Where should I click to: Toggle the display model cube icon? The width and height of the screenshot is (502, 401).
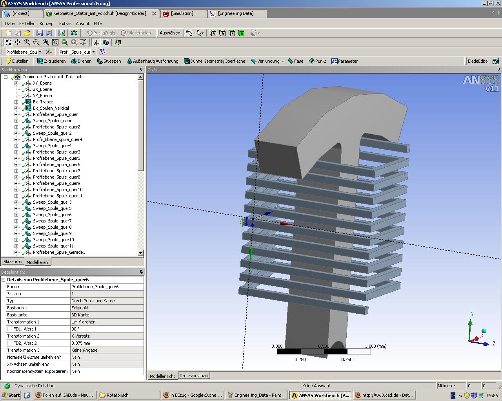(105, 42)
